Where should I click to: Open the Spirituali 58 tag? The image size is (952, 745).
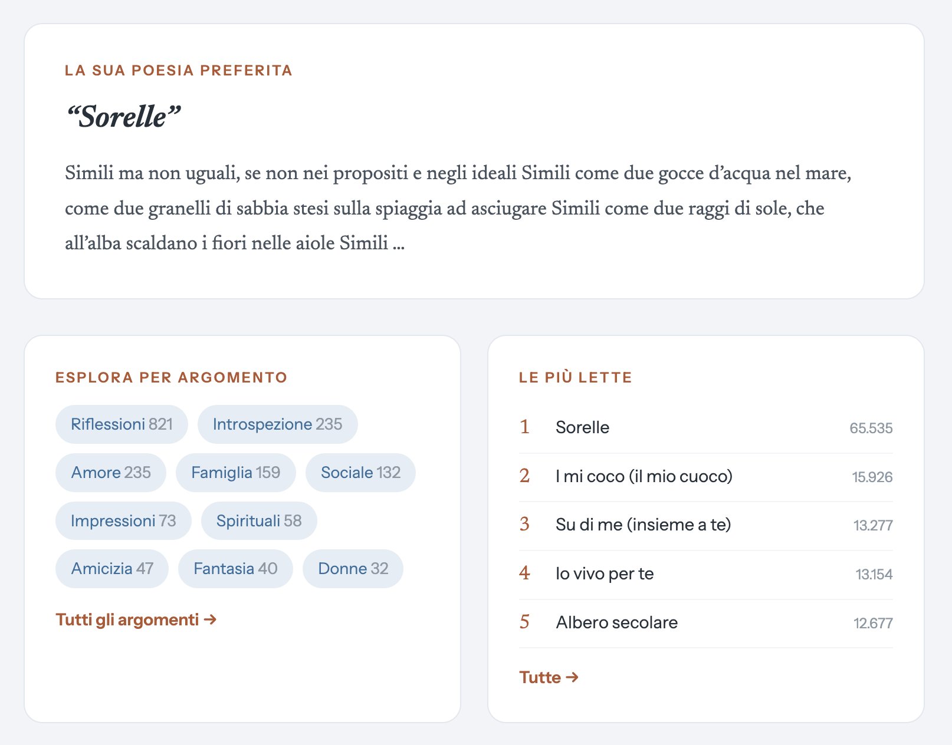(x=259, y=521)
